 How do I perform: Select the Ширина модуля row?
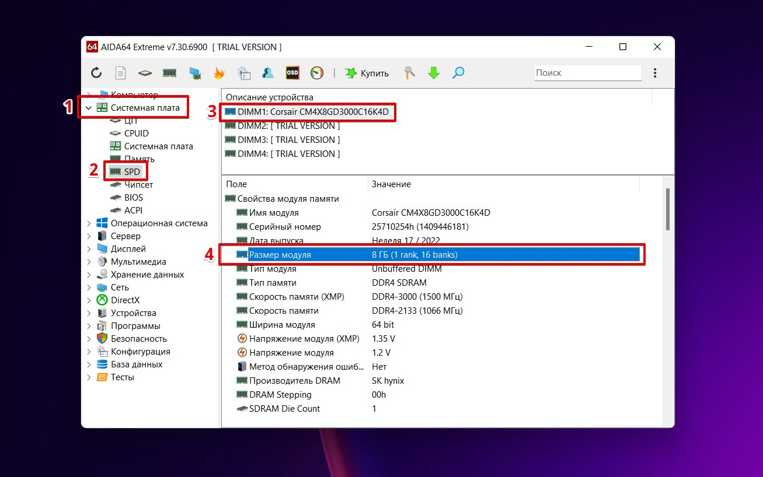pos(438,325)
